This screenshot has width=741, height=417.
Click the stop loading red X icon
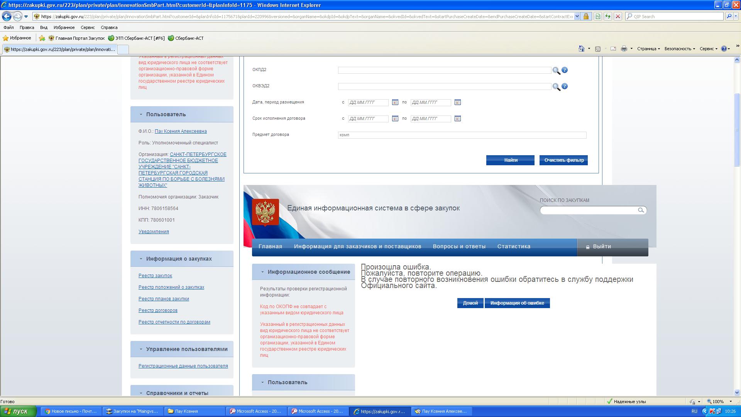coord(618,17)
